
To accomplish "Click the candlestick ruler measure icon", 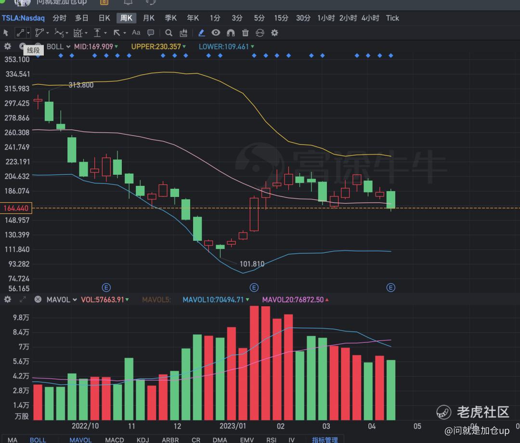I will (x=183, y=33).
